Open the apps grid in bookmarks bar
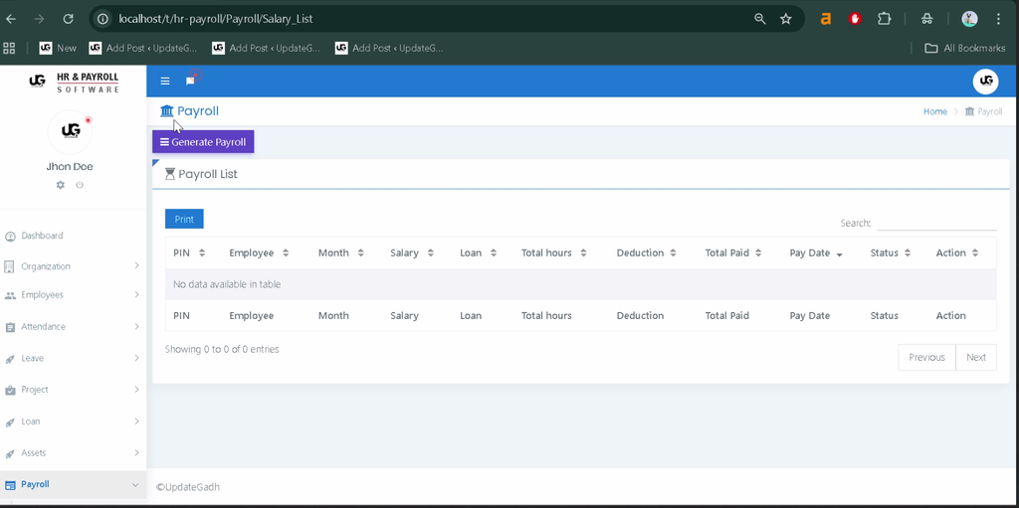The width and height of the screenshot is (1019, 508). tap(9, 48)
